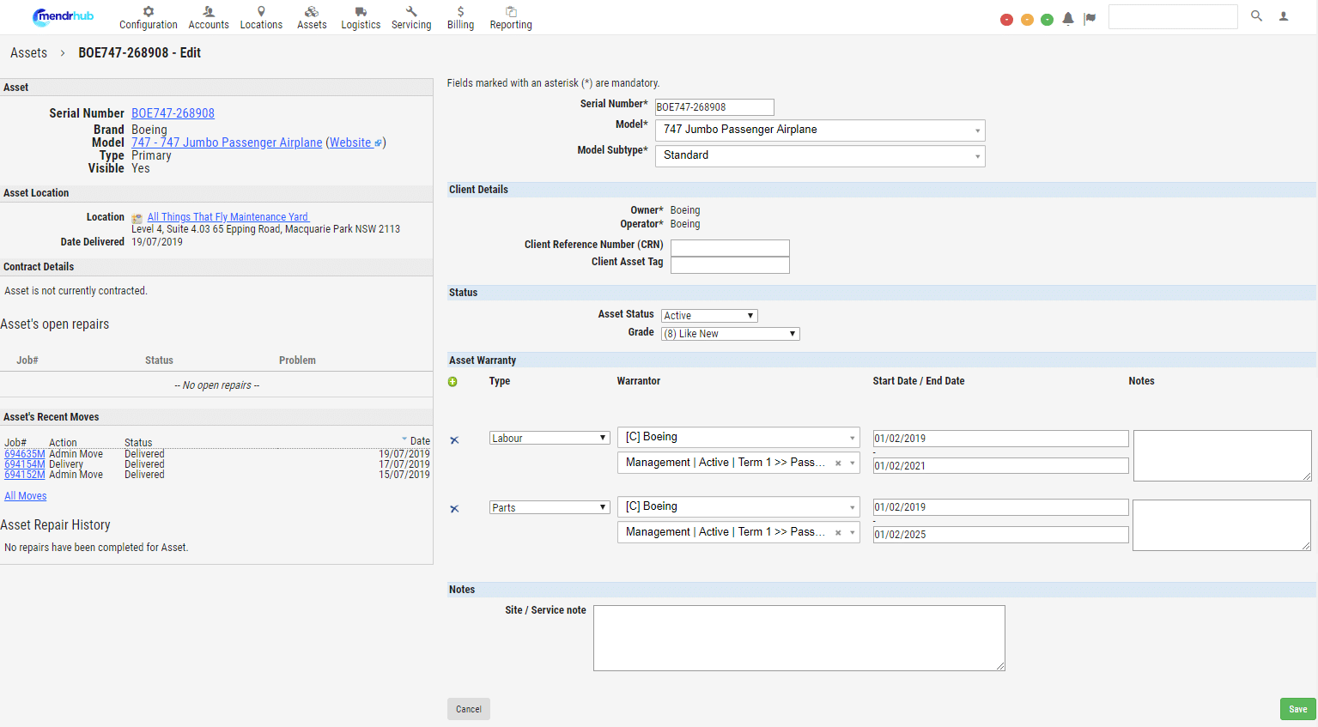Open the Parts warranty type dropdown
1318x727 pixels.
point(549,506)
